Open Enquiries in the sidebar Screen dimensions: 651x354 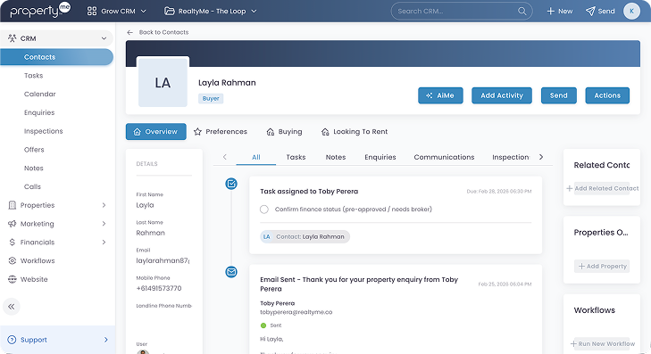39,112
